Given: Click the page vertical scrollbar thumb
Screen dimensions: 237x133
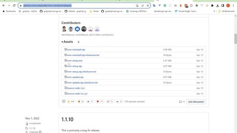Looking at the screenshot, I should 236,39.
